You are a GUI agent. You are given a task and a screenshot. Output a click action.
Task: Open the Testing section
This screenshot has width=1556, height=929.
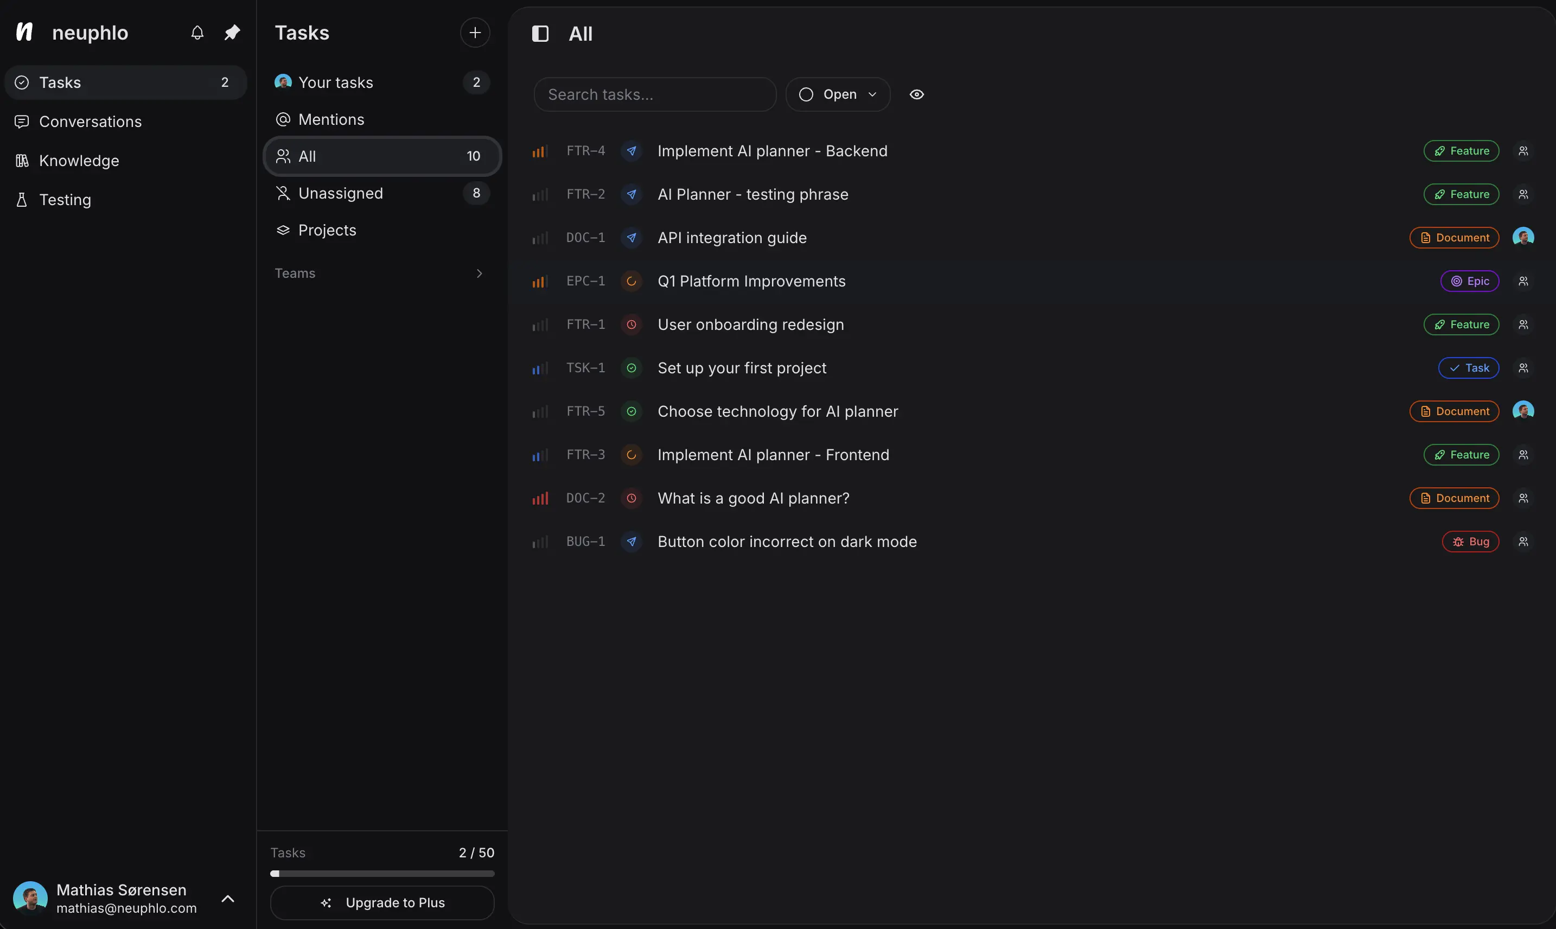65,199
